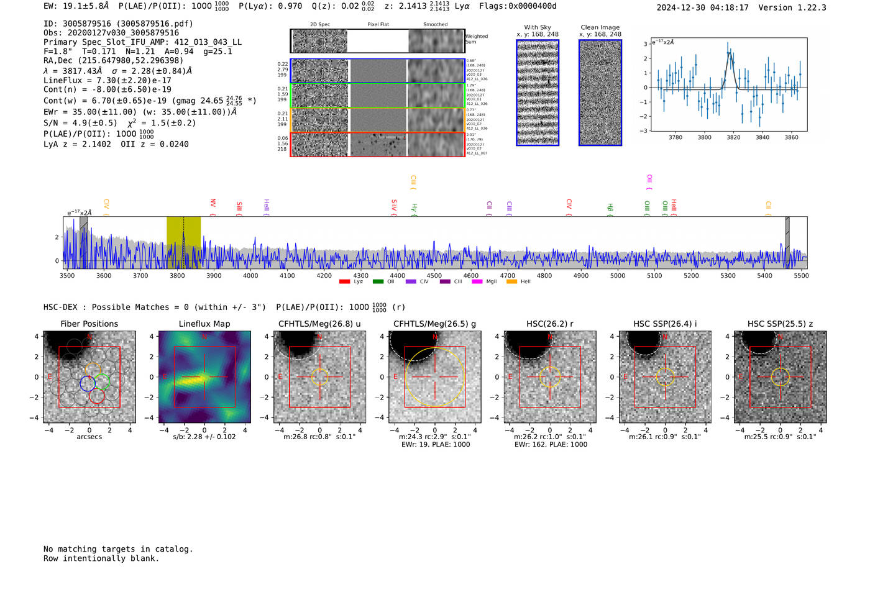Screen dimensions: 870x592
Task: Click the HSC(26.2) r image cutout
Action: (550, 376)
